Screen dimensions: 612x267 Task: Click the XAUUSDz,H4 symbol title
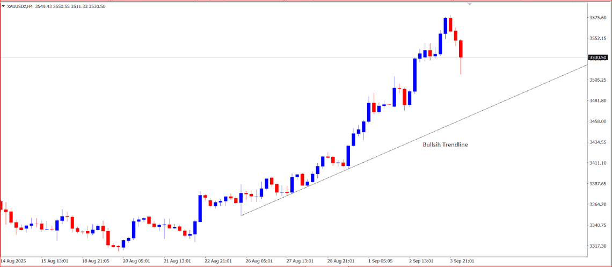coord(20,6)
